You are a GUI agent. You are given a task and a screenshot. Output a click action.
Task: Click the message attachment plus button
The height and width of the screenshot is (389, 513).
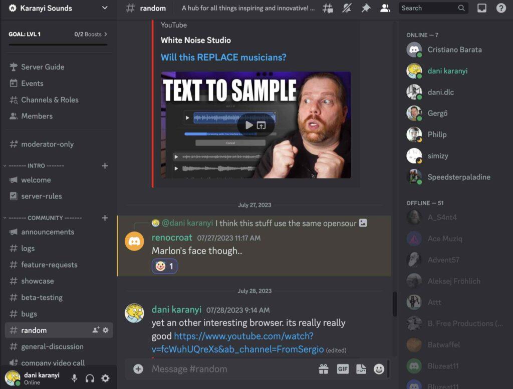pos(138,369)
